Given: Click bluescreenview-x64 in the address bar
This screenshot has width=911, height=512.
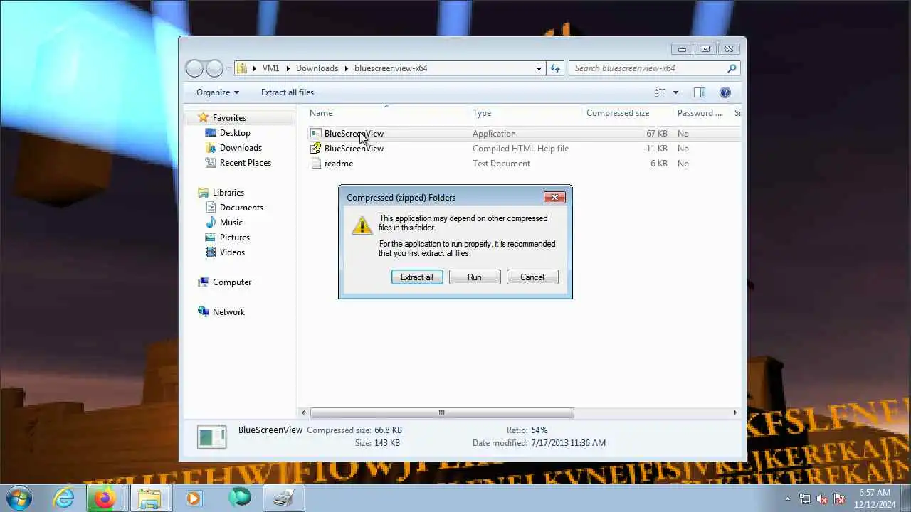Looking at the screenshot, I should coord(391,68).
